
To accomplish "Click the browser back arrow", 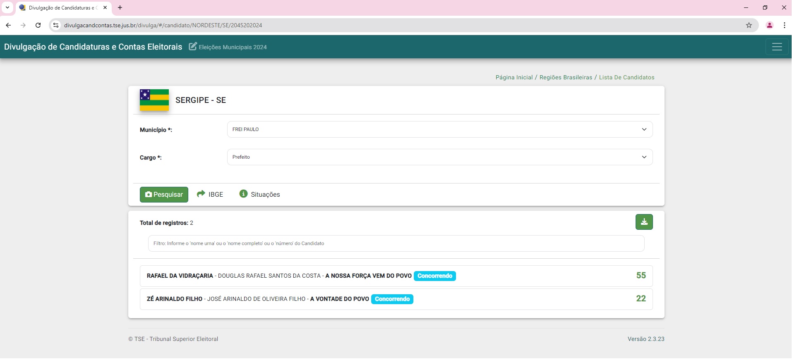I will point(8,25).
